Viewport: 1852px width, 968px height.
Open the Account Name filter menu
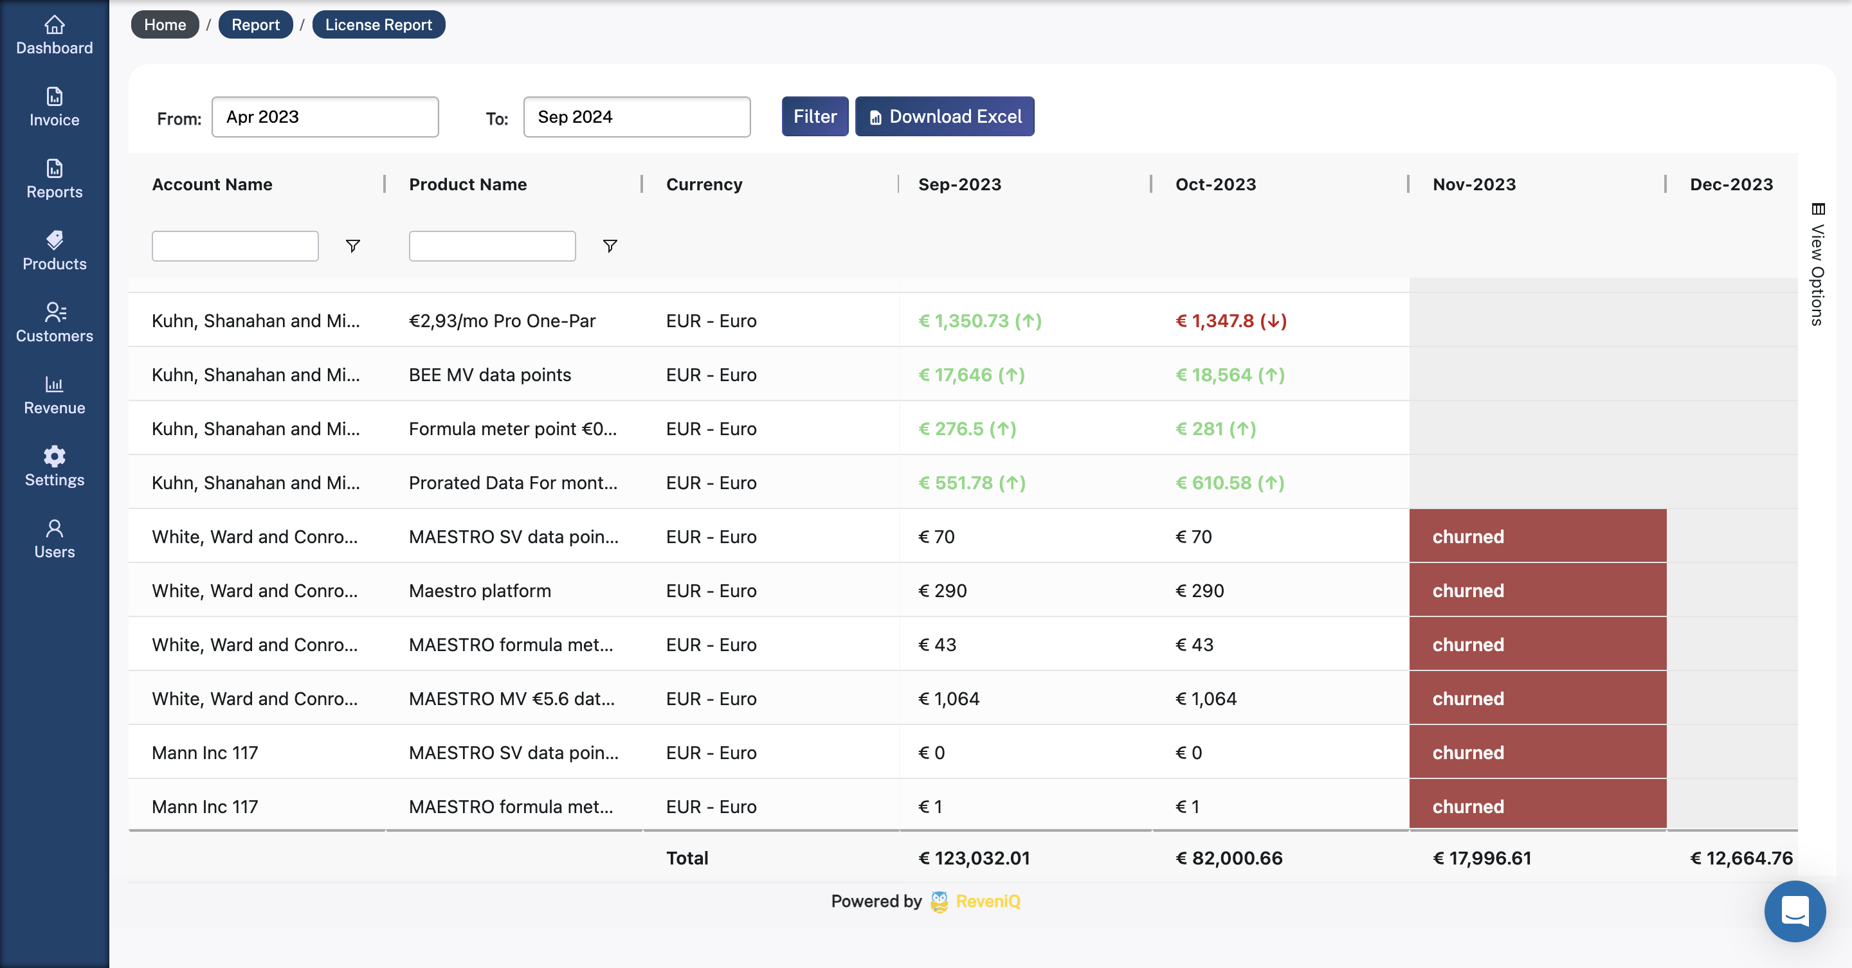click(x=352, y=246)
